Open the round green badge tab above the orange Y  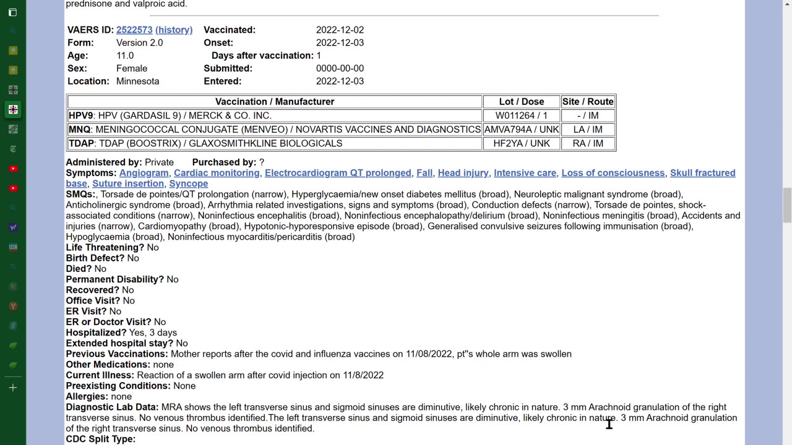point(13,286)
